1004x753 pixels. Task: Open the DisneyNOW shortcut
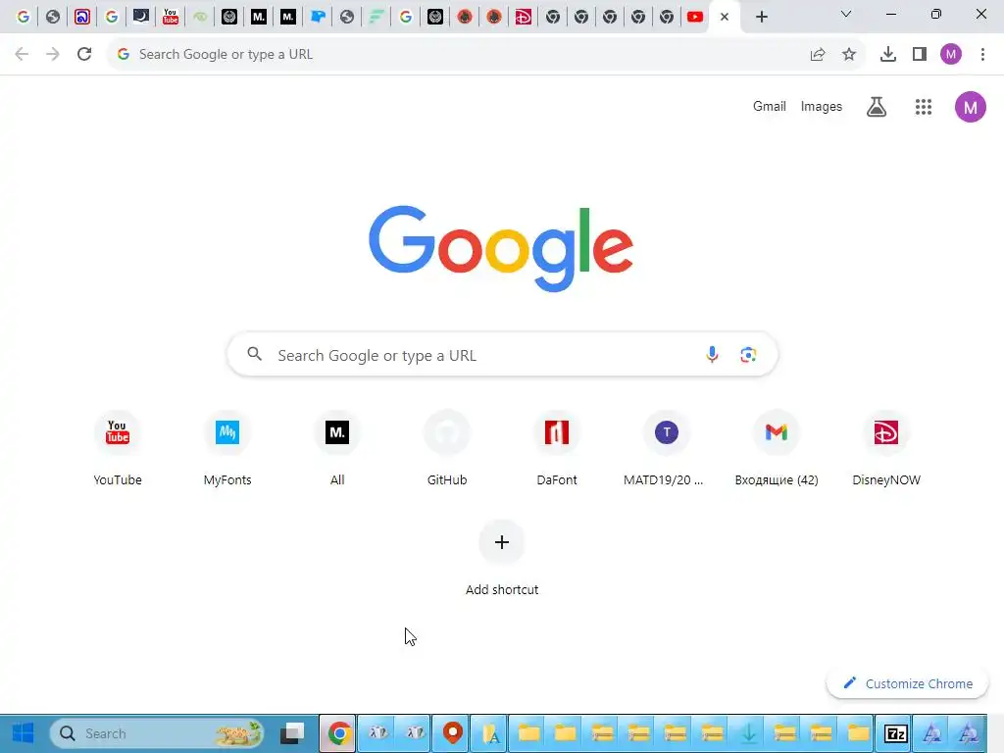coord(886,449)
